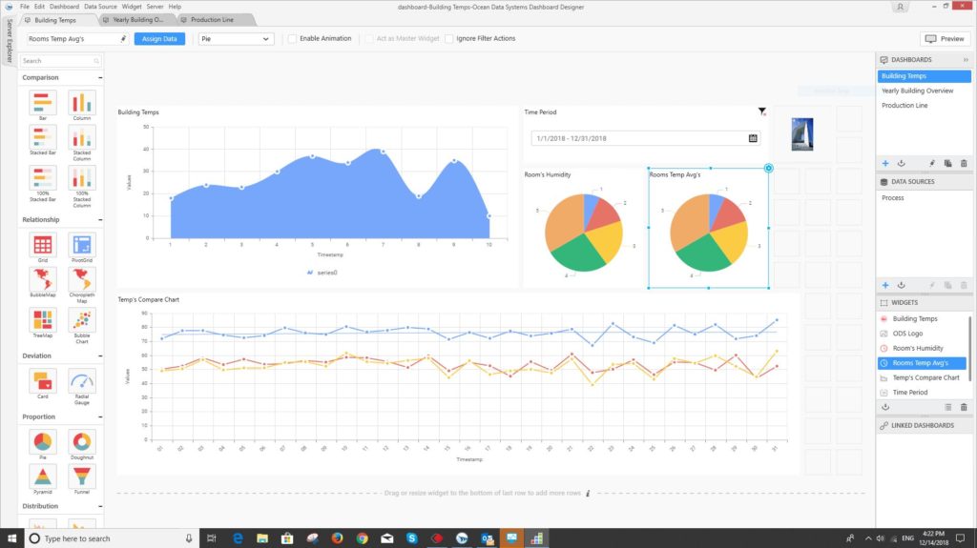Screen dimensions: 977x548
Task: Toggle series0 legend in Building Temps chart
Action: pos(322,273)
